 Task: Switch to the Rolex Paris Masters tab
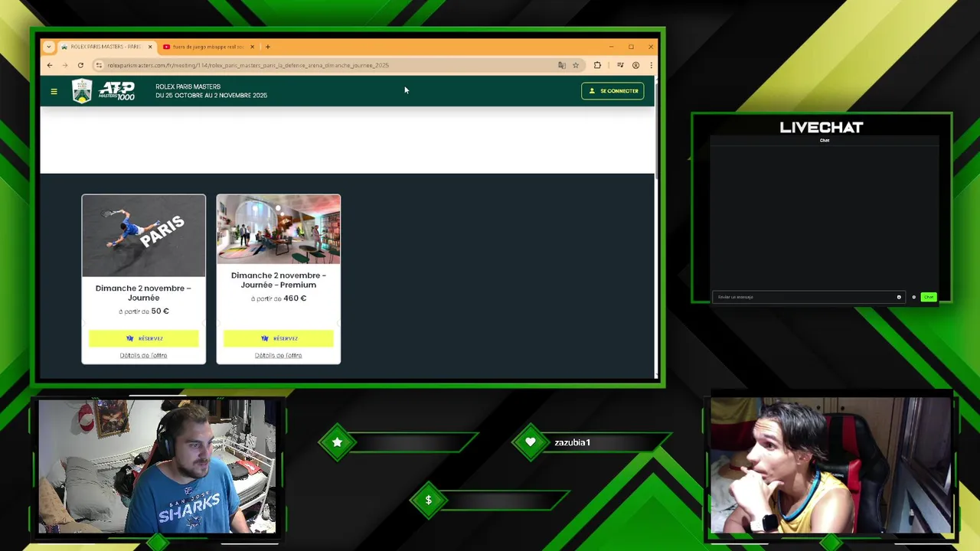click(105, 47)
